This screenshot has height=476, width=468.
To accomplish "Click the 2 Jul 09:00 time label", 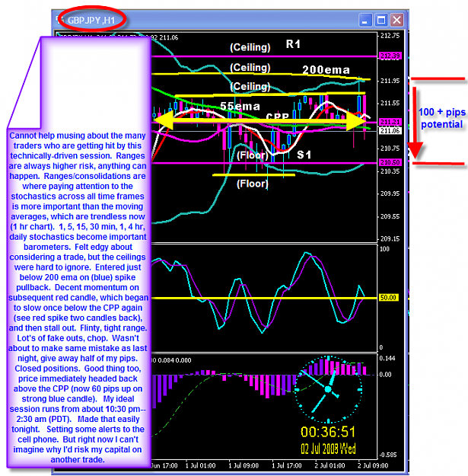I will (x=373, y=465).
